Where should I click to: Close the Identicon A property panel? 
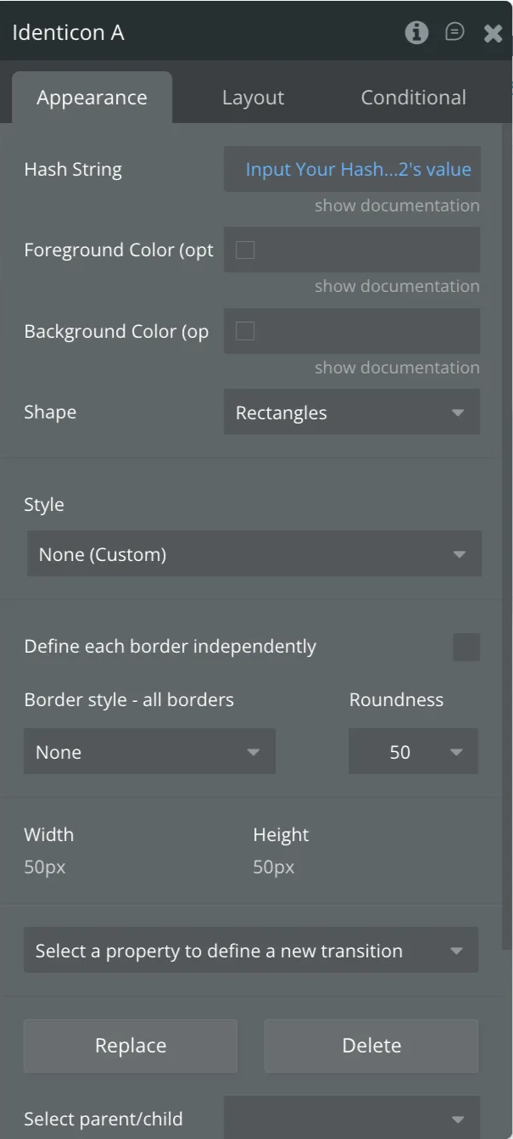pos(493,33)
